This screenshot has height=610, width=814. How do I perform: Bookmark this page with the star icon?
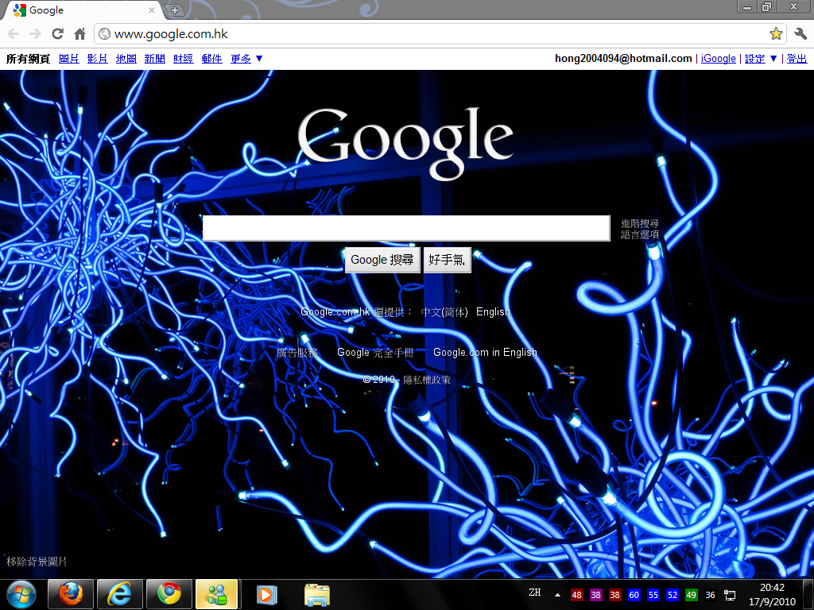click(776, 33)
